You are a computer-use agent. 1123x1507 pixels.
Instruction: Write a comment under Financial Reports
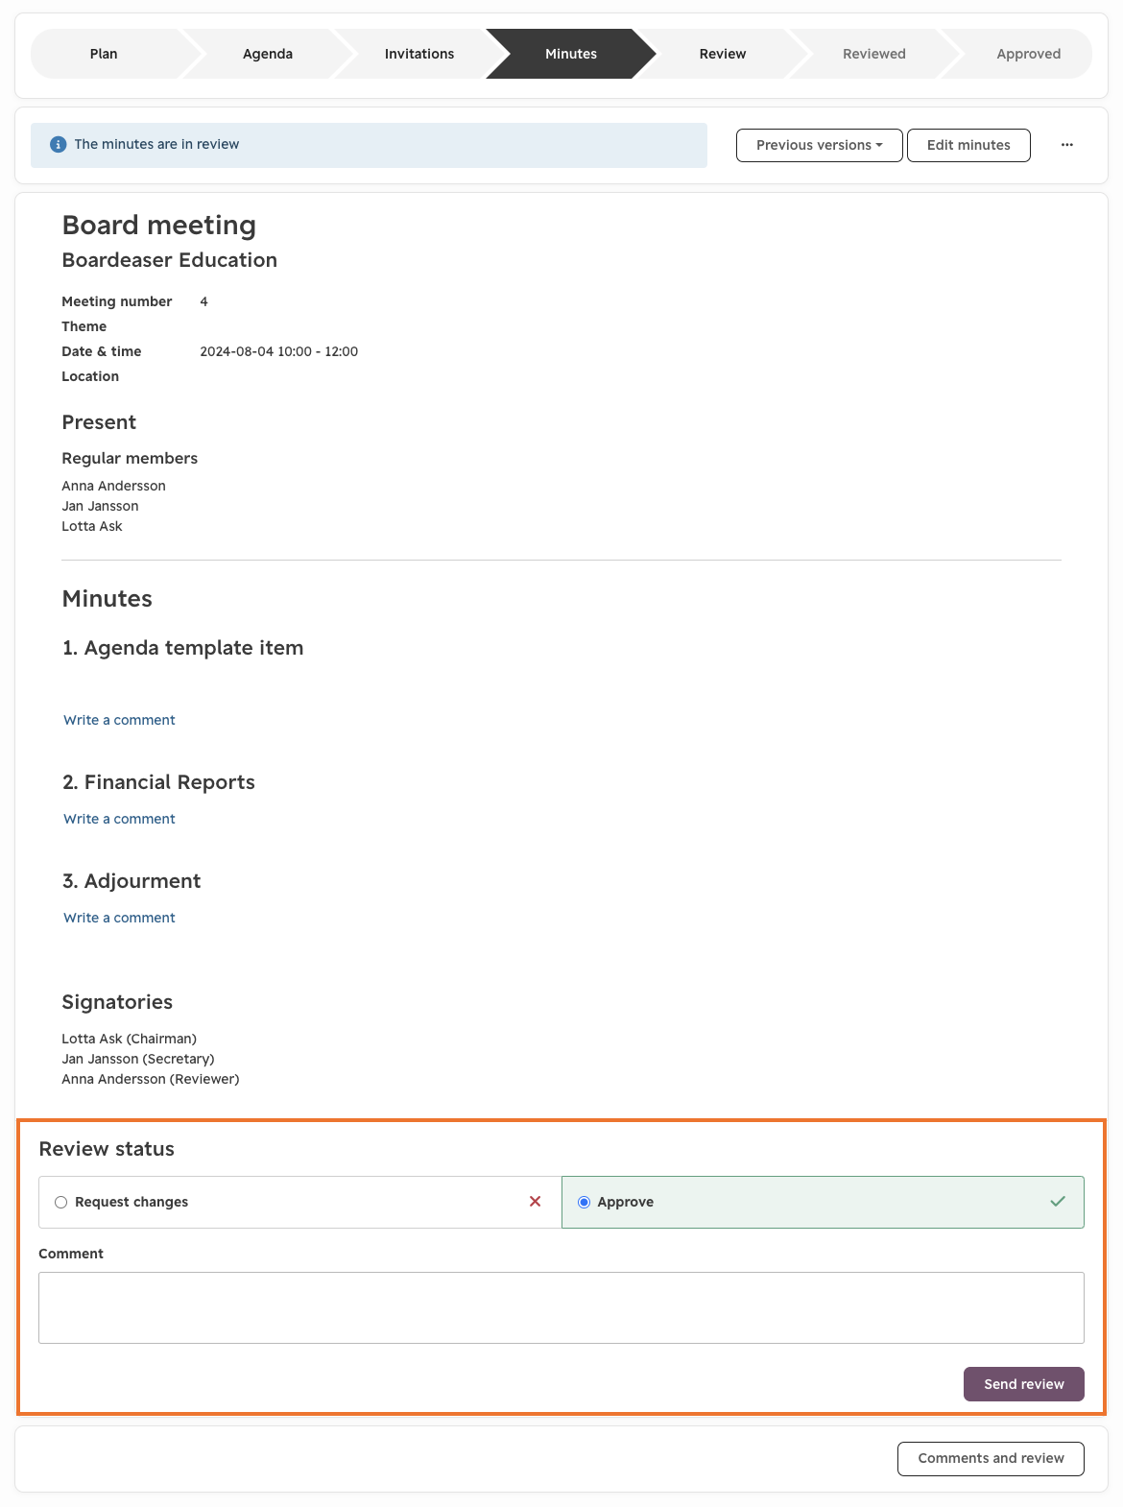(120, 819)
